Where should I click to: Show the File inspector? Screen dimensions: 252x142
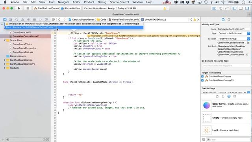(x=223, y=19)
